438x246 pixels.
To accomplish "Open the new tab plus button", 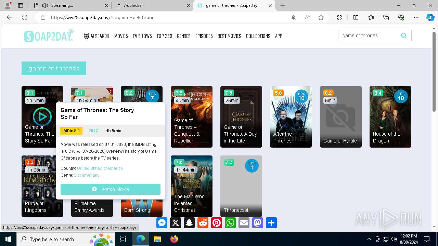I will [x=283, y=5].
